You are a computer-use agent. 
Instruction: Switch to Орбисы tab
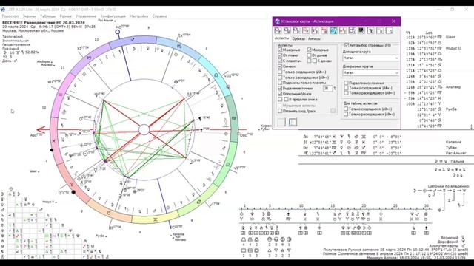[x=298, y=38]
